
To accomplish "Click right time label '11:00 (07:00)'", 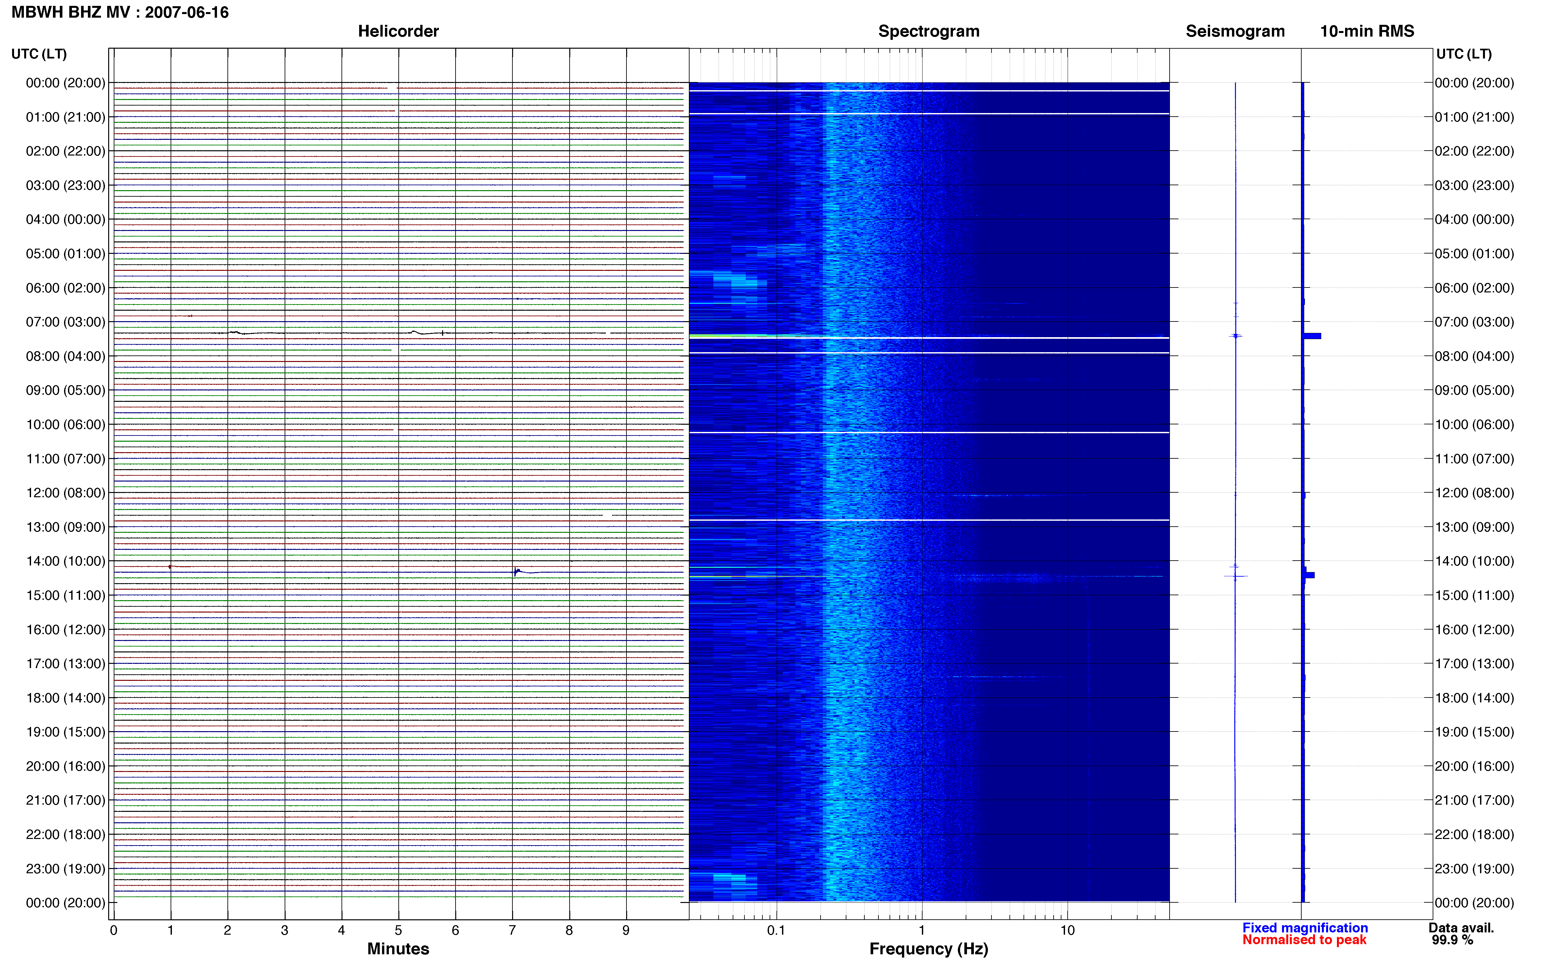I will point(1474,459).
